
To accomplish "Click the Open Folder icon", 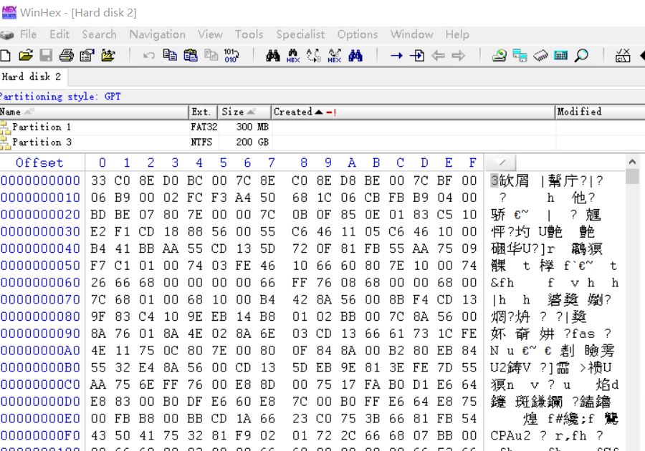I will [107, 55].
